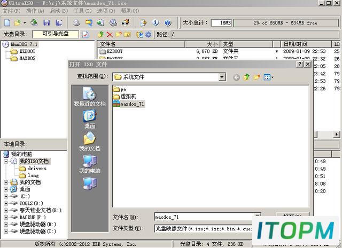
Task: Go to 桌面 in places bar
Action: click(x=90, y=119)
